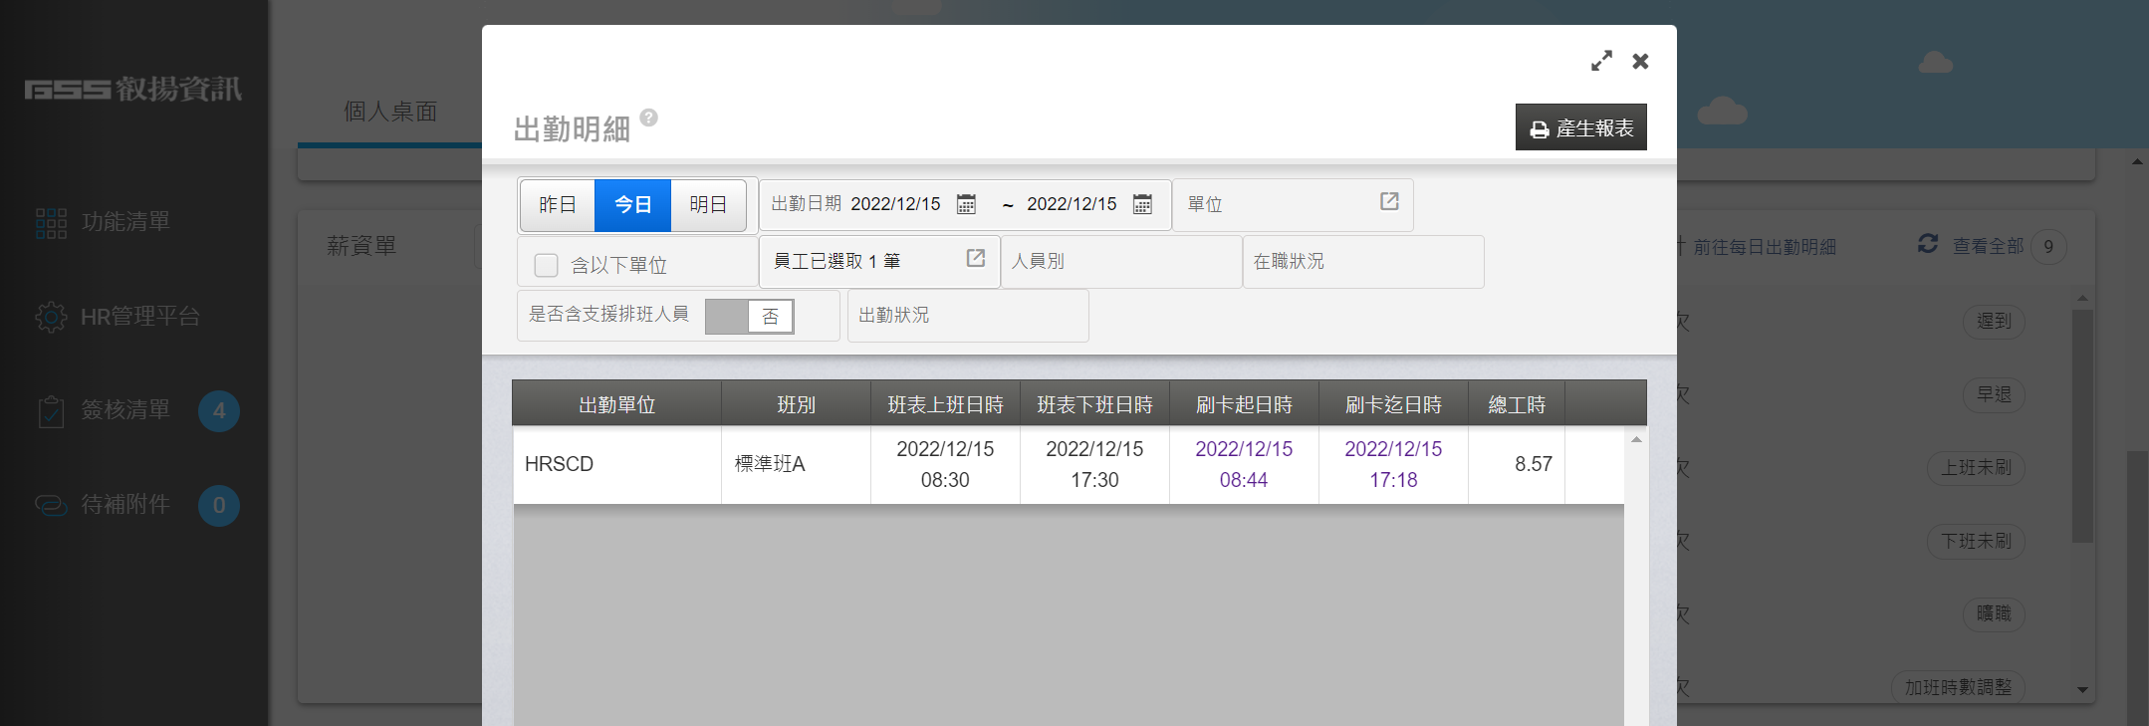Toggle the 是否含支援排班人員 switch
Viewport: 2149px width, 726px height.
click(x=749, y=317)
